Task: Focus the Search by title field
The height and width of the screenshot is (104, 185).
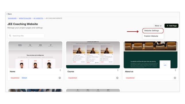Action: pyautogui.click(x=26, y=36)
